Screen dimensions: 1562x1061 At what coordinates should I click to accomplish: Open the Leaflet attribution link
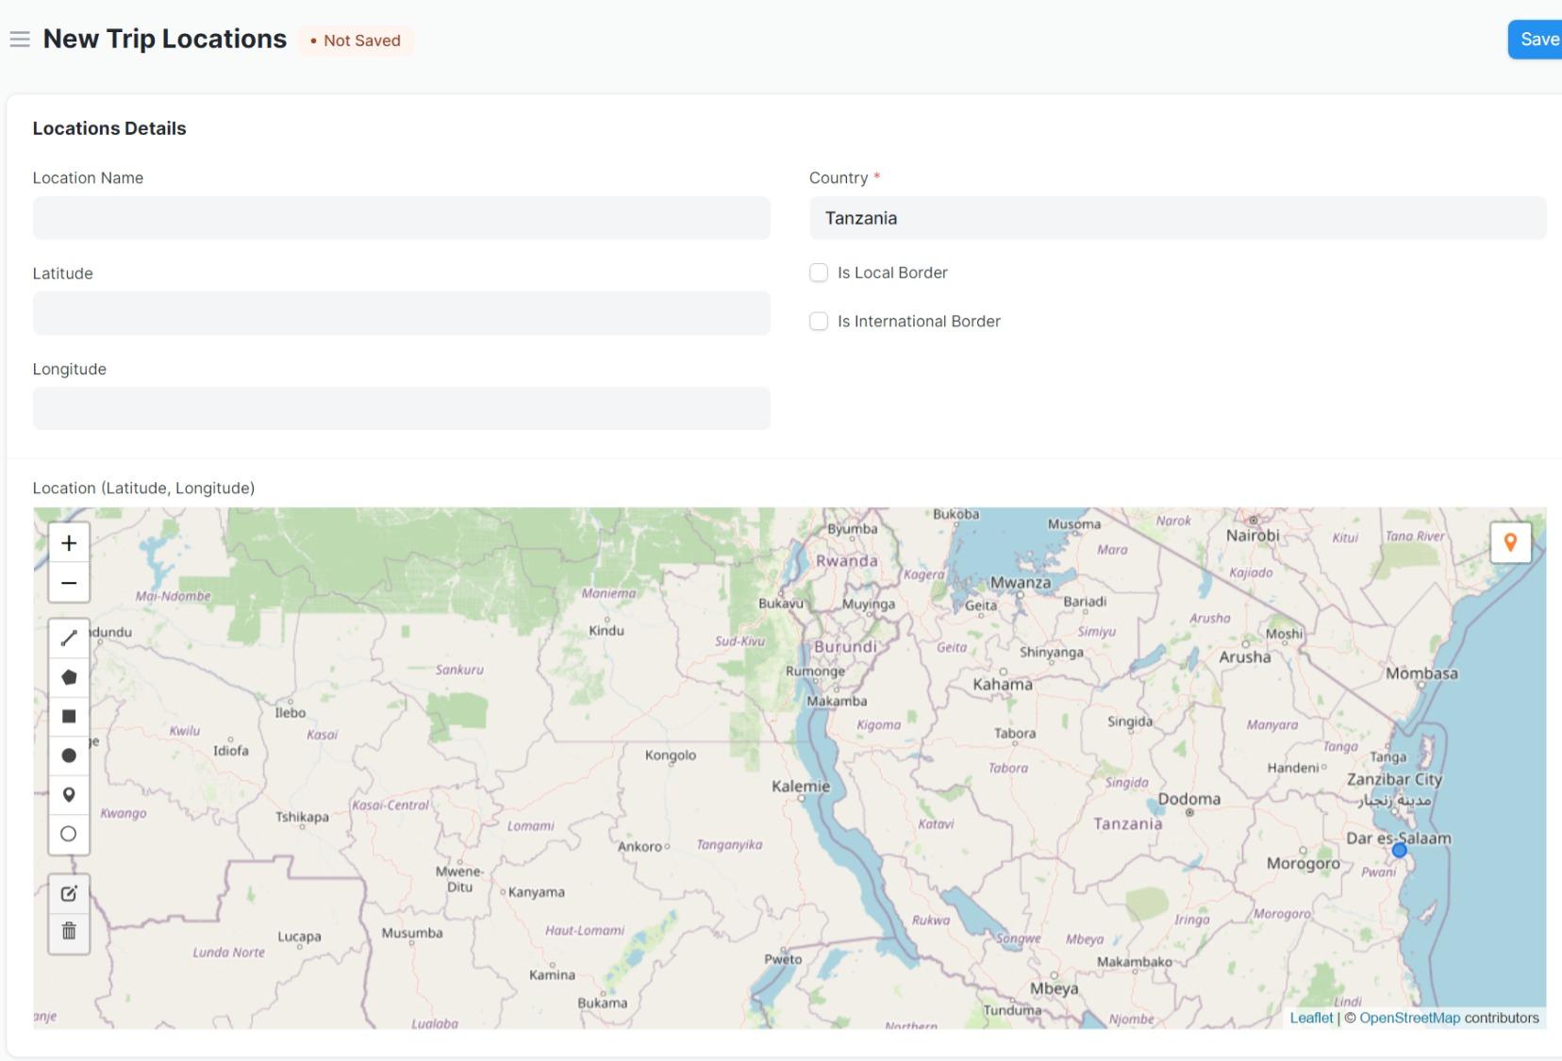tap(1311, 1018)
